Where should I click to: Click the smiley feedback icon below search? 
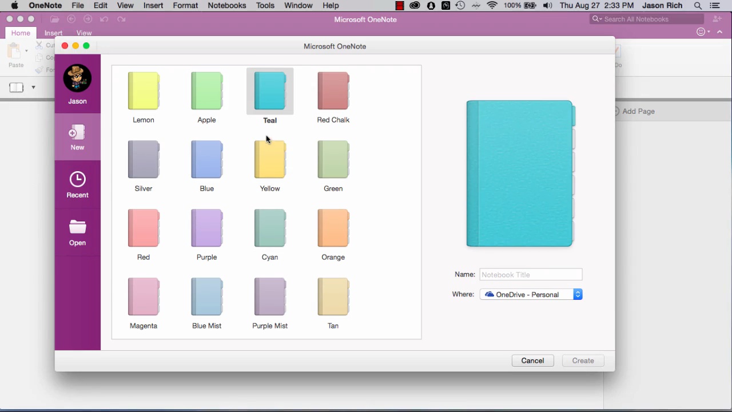(x=701, y=31)
